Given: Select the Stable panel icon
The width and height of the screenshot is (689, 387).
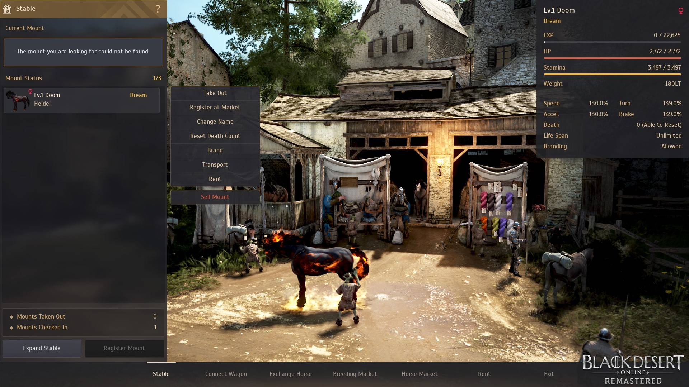Looking at the screenshot, I should pyautogui.click(x=8, y=8).
